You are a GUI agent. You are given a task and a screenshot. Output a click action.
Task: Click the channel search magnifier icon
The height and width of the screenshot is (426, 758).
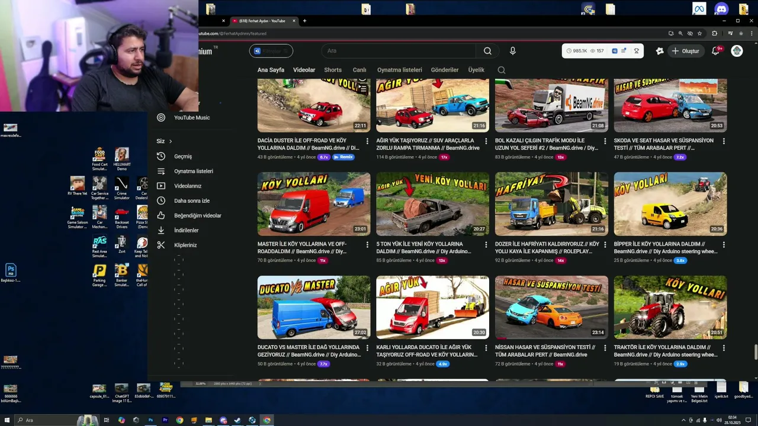click(x=502, y=70)
